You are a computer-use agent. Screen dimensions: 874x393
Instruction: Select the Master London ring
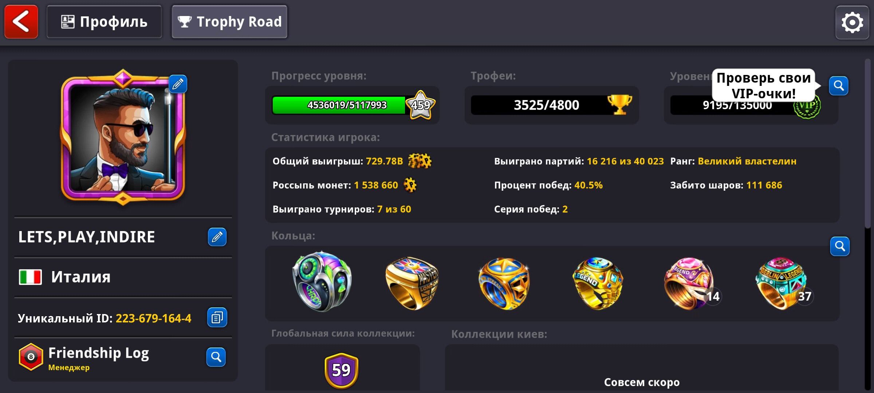412,283
